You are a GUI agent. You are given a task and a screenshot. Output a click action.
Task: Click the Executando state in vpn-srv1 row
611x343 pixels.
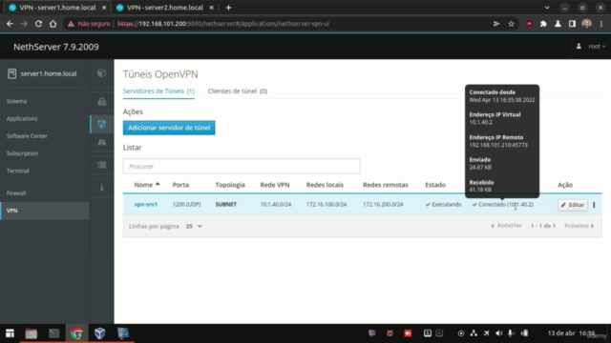tap(443, 204)
